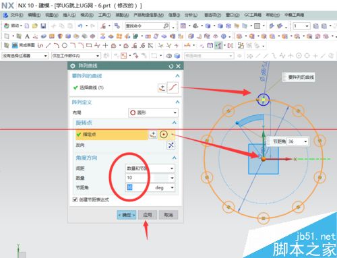Open the on-screen 节距角 36 dropdown arrow
This screenshot has height=258, width=337.
(x=305, y=141)
